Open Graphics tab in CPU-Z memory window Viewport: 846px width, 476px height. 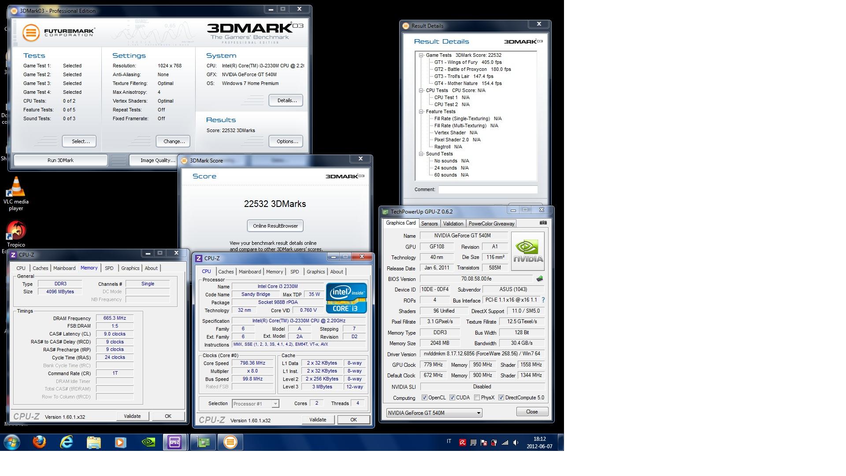[130, 268]
